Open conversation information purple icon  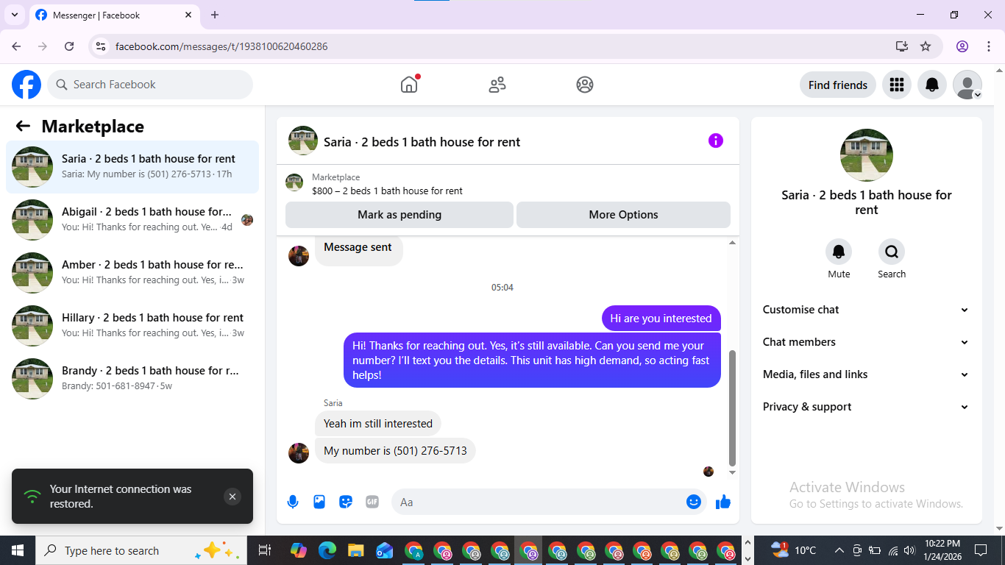(x=716, y=141)
